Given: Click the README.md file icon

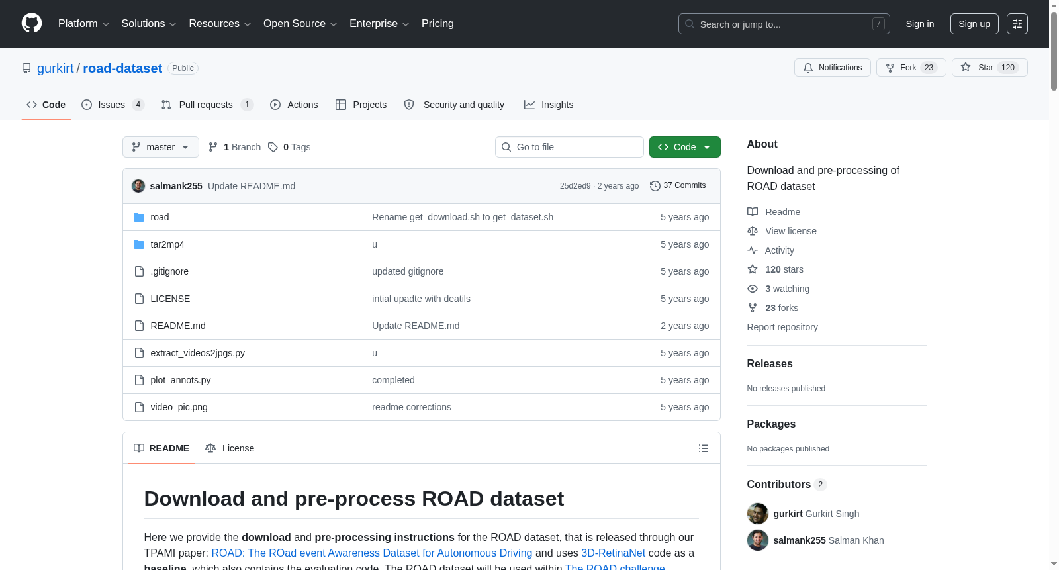Looking at the screenshot, I should click(x=139, y=326).
